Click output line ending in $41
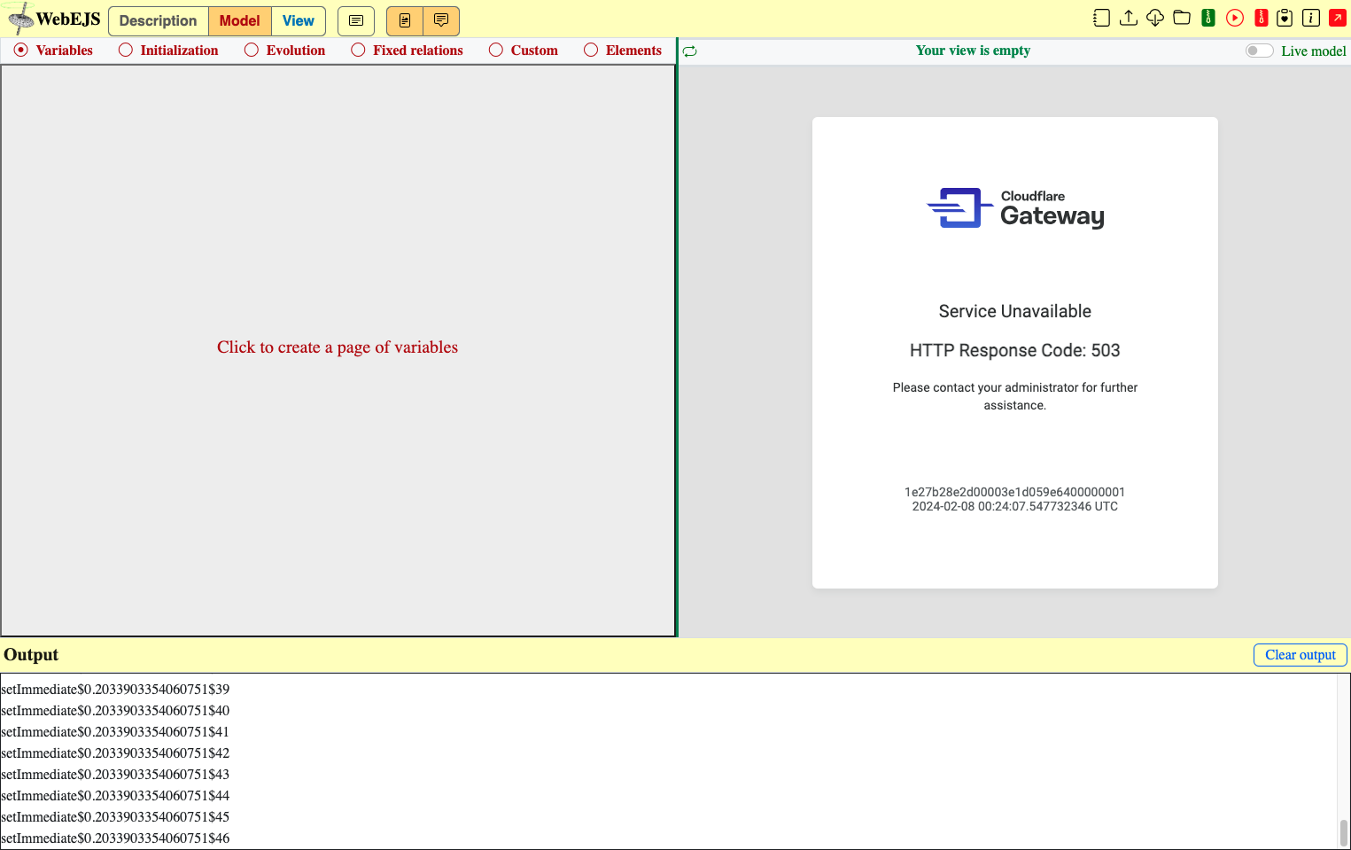1351x850 pixels. 115,732
